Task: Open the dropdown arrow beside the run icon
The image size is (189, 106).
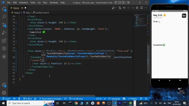Action: pyautogui.click(x=116, y=8)
